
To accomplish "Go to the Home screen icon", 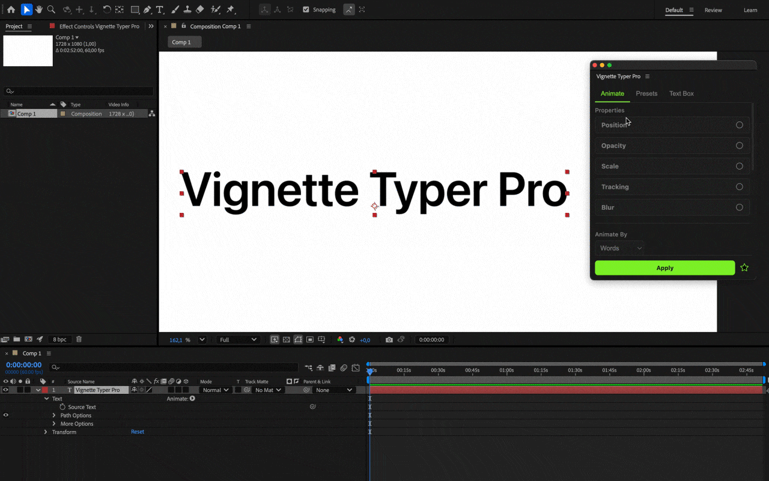I will pos(11,10).
